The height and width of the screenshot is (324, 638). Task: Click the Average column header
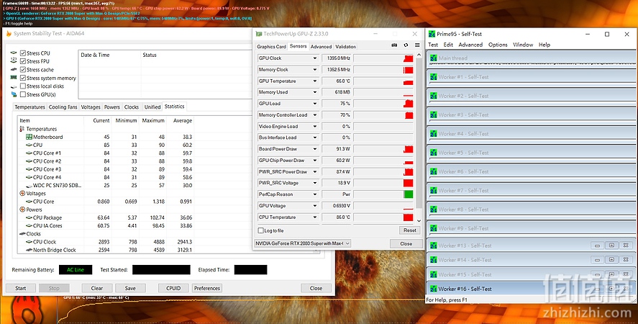point(182,121)
